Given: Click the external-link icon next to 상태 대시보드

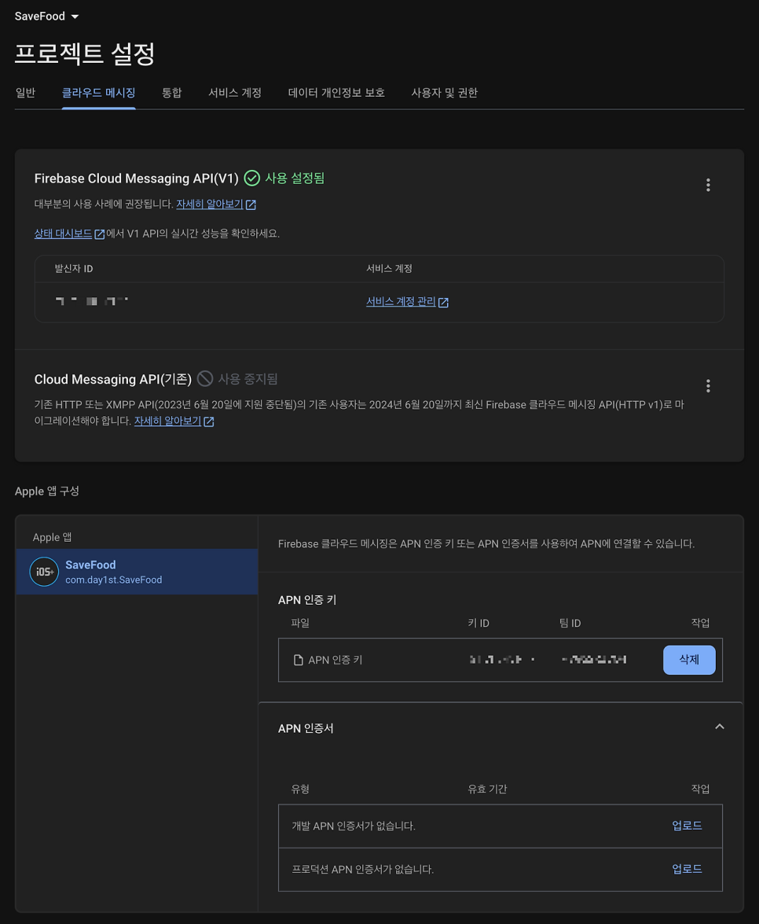Looking at the screenshot, I should pyautogui.click(x=100, y=234).
